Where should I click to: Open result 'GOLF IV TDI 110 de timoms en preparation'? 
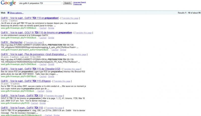pyautogui.click(x=36, y=33)
